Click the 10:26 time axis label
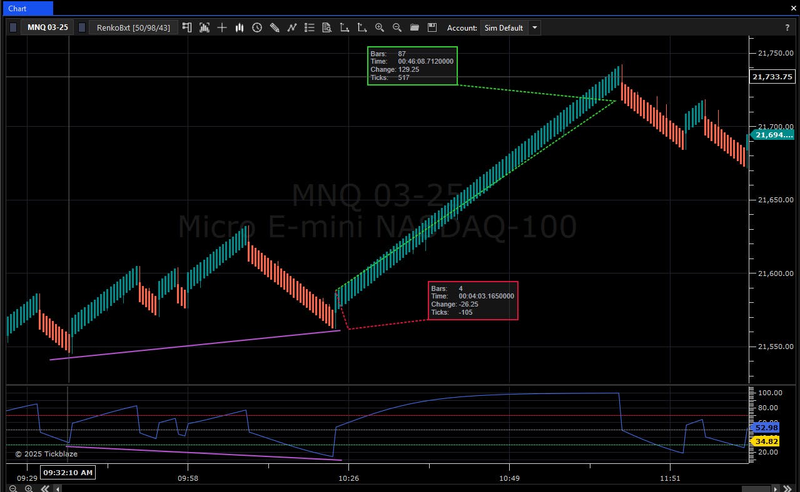This screenshot has height=492, width=800. pyautogui.click(x=348, y=478)
